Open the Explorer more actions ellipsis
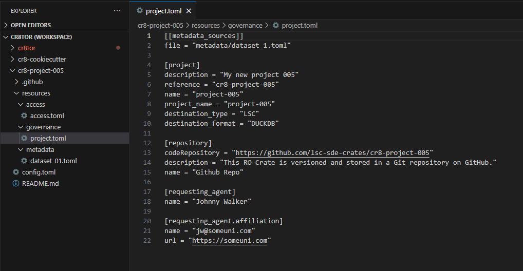 [x=117, y=11]
